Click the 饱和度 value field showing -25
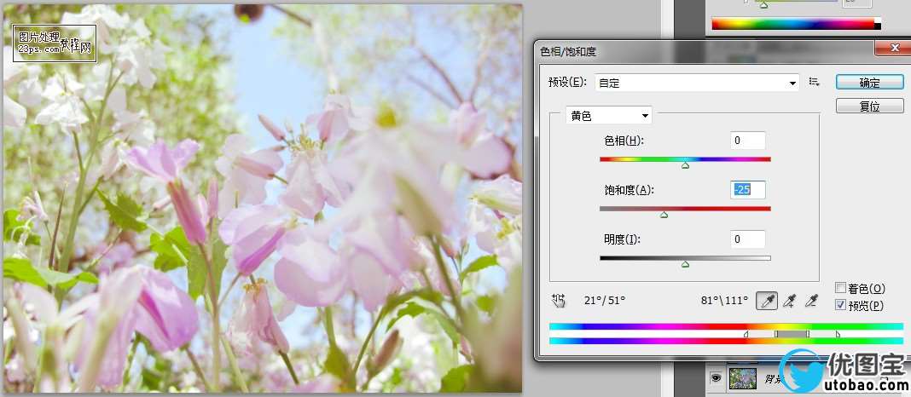911x397 pixels. point(748,190)
